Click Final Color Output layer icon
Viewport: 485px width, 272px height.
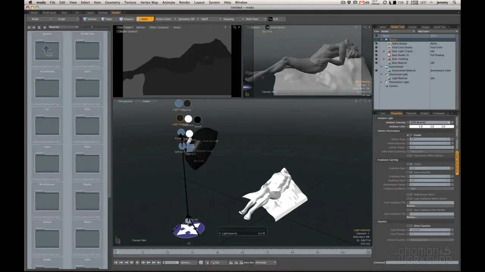(389, 47)
